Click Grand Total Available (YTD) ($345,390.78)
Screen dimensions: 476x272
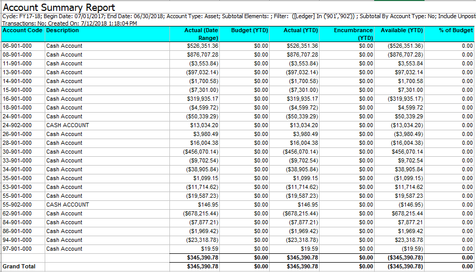click(x=405, y=266)
